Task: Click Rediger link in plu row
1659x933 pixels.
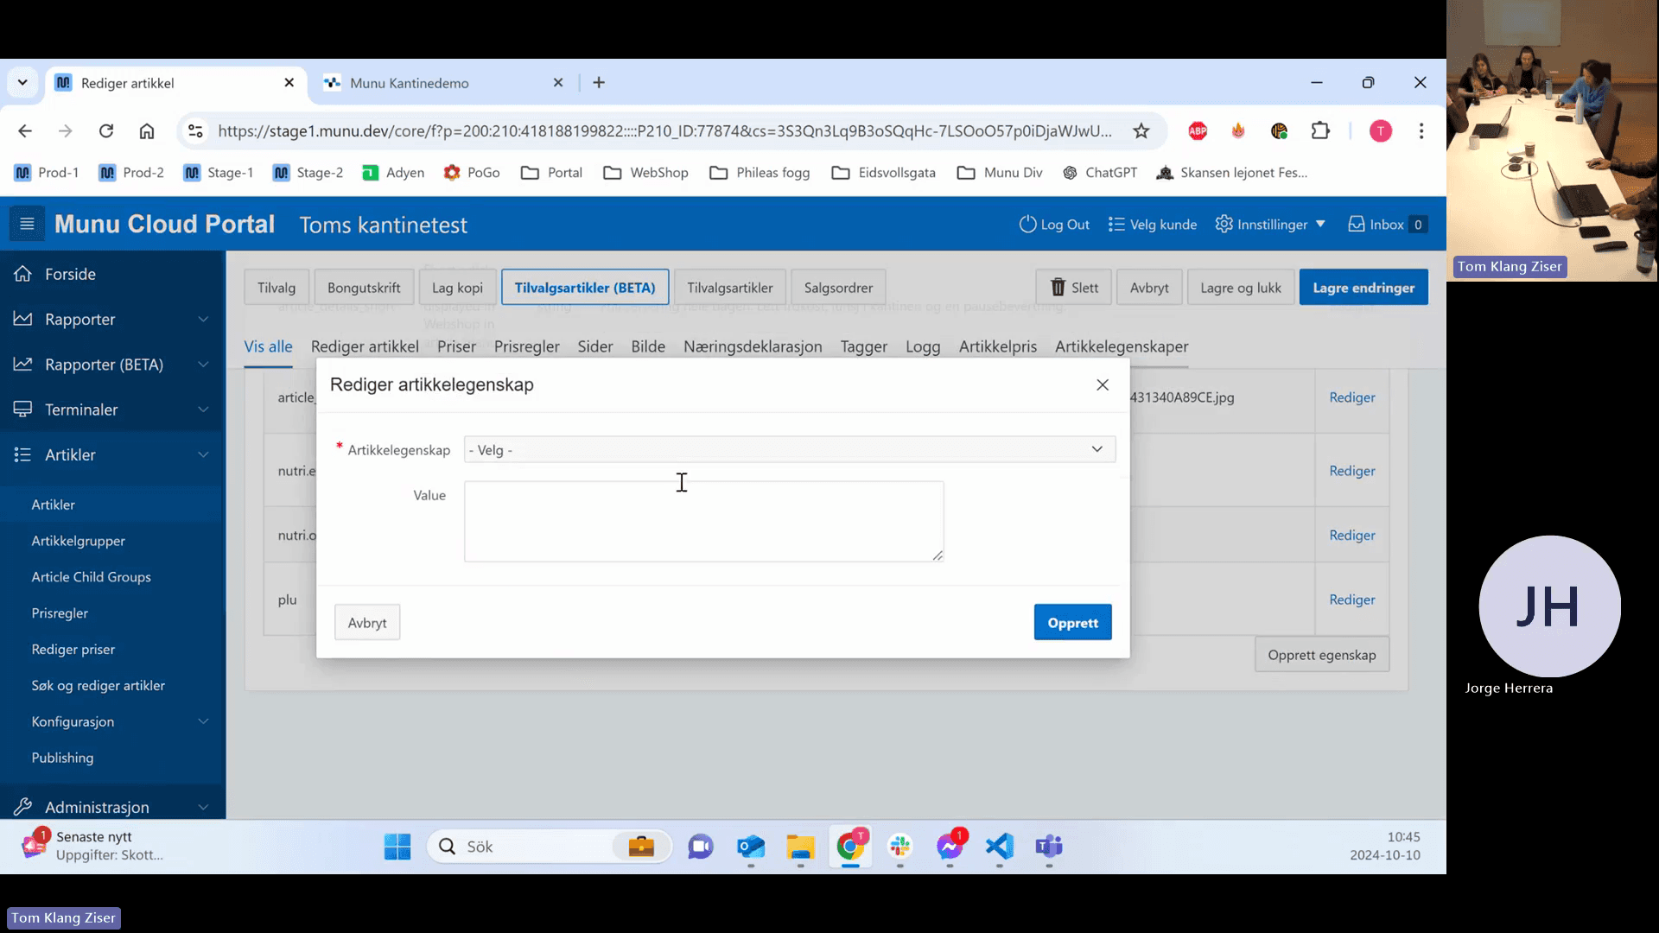Action: click(1352, 600)
